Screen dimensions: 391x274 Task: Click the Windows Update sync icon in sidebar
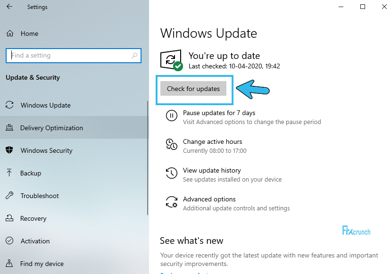(9, 105)
